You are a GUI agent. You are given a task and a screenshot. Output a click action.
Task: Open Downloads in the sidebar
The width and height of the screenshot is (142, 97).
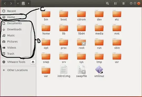pyautogui.click(x=18, y=29)
